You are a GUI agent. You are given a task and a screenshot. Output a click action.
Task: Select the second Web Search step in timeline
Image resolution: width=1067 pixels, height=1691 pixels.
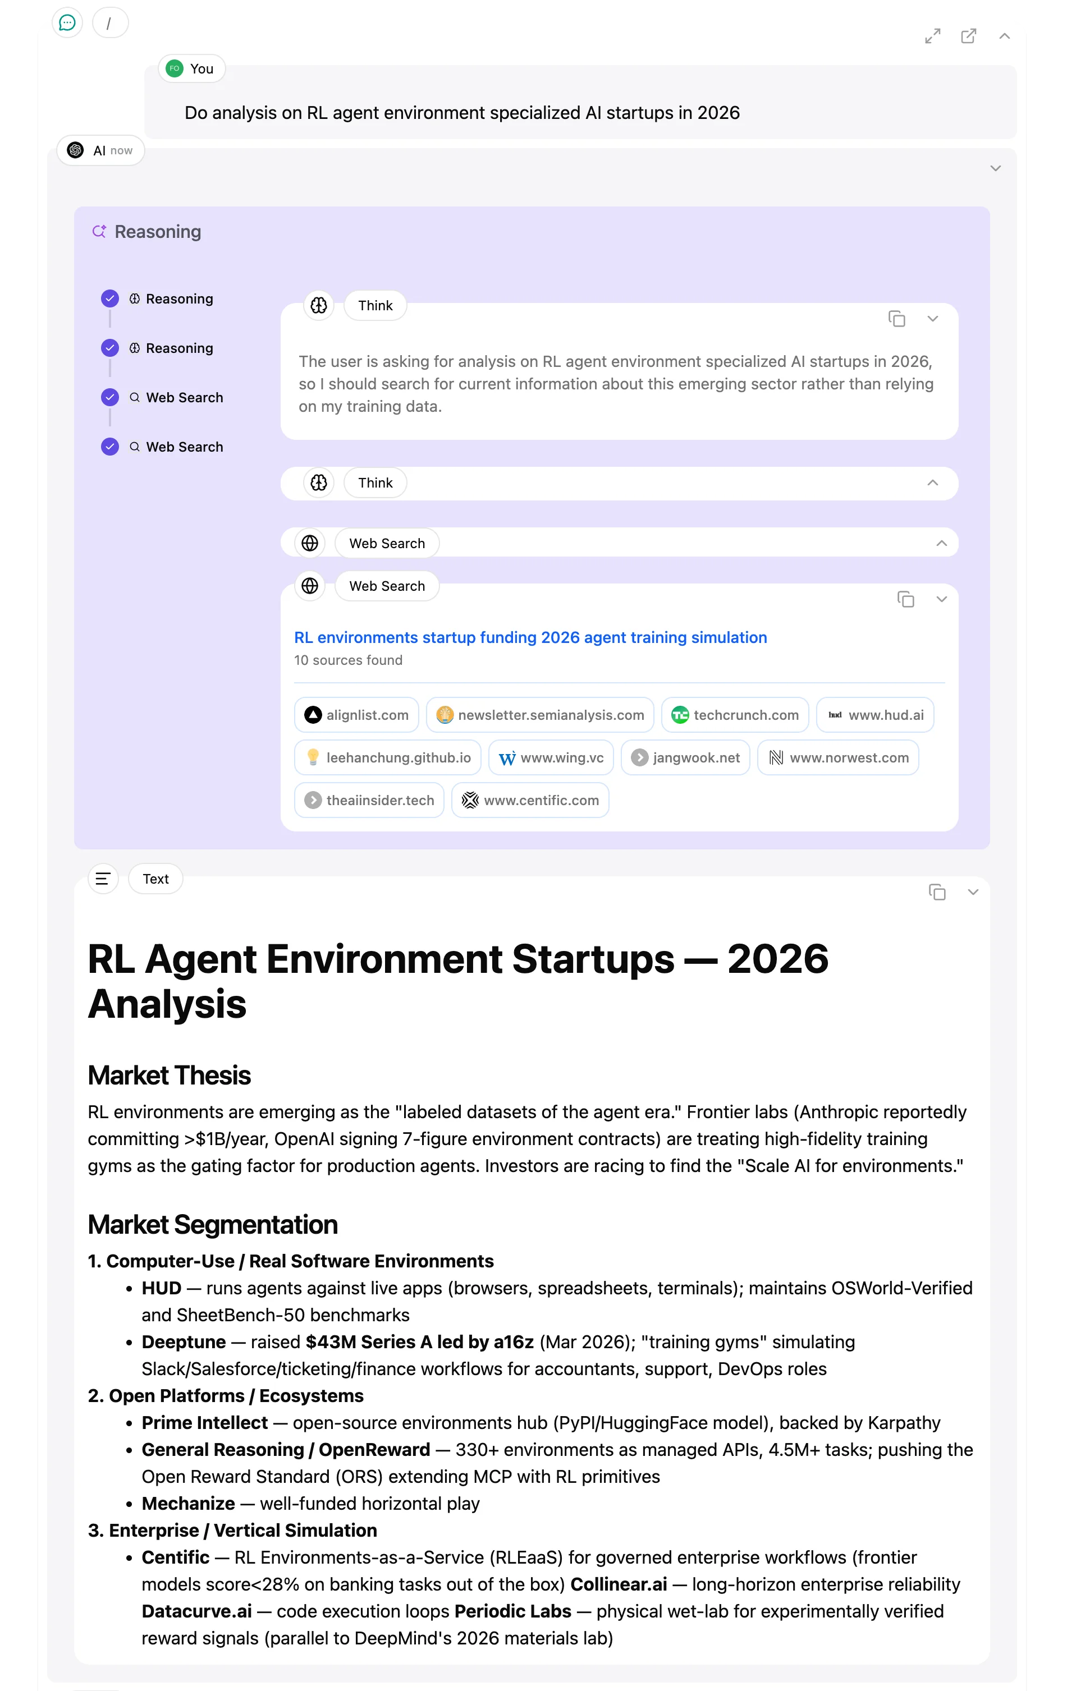pos(176,447)
